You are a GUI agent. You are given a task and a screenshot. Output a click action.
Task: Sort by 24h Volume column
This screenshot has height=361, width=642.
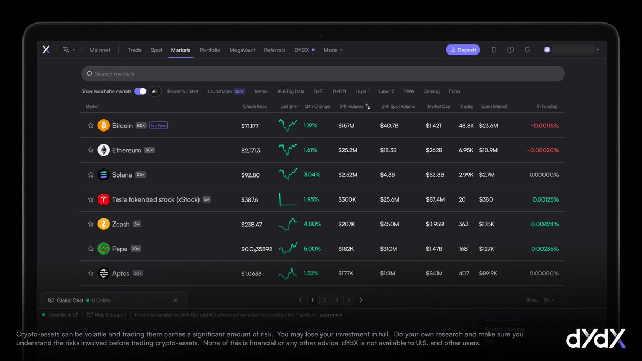coord(355,106)
